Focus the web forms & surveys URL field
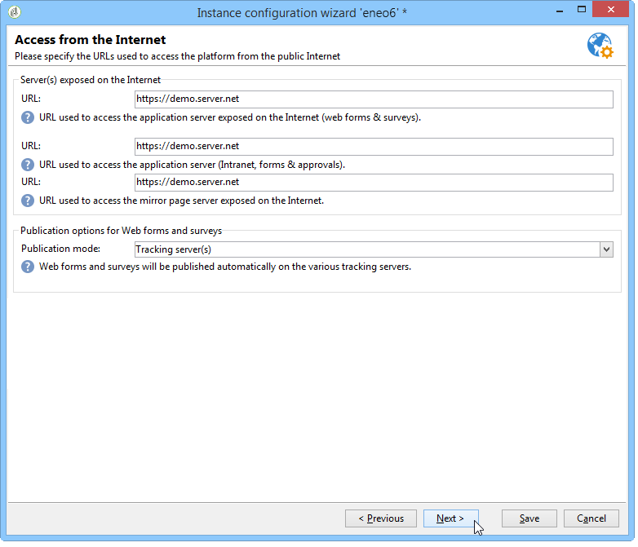Screen dimensions: 638x547 click(374, 99)
